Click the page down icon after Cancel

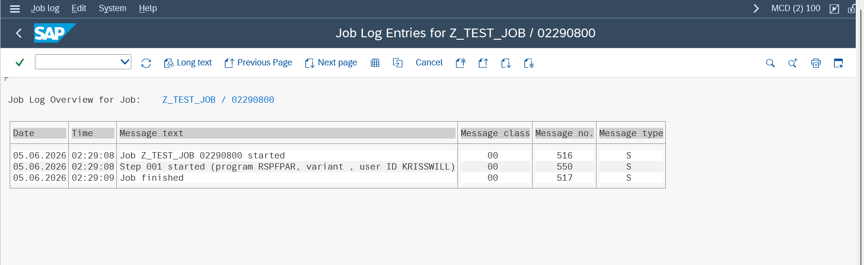[x=506, y=63]
